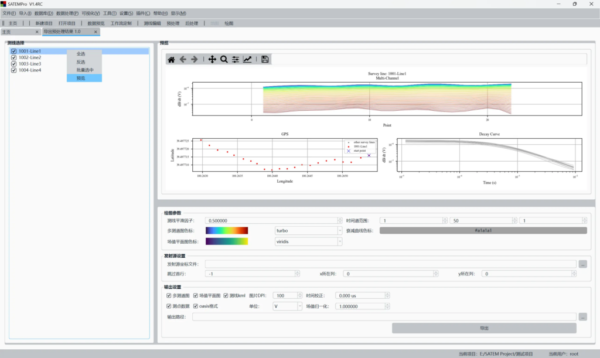Activate the Zoom magnifier tool
The width and height of the screenshot is (600, 358).
click(x=224, y=59)
